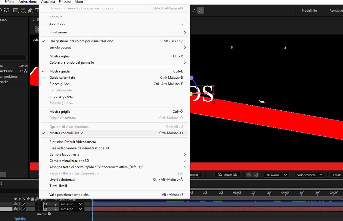The height and width of the screenshot is (221, 343).
Task: Open the Finestra menu
Action: (64, 2)
